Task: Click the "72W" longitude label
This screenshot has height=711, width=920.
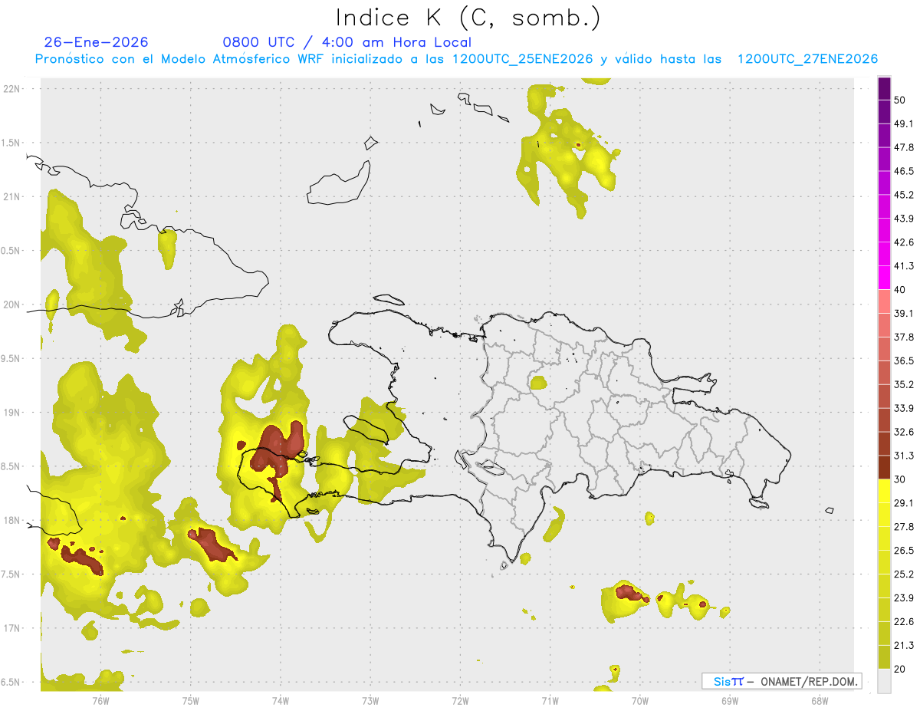Action: [460, 700]
